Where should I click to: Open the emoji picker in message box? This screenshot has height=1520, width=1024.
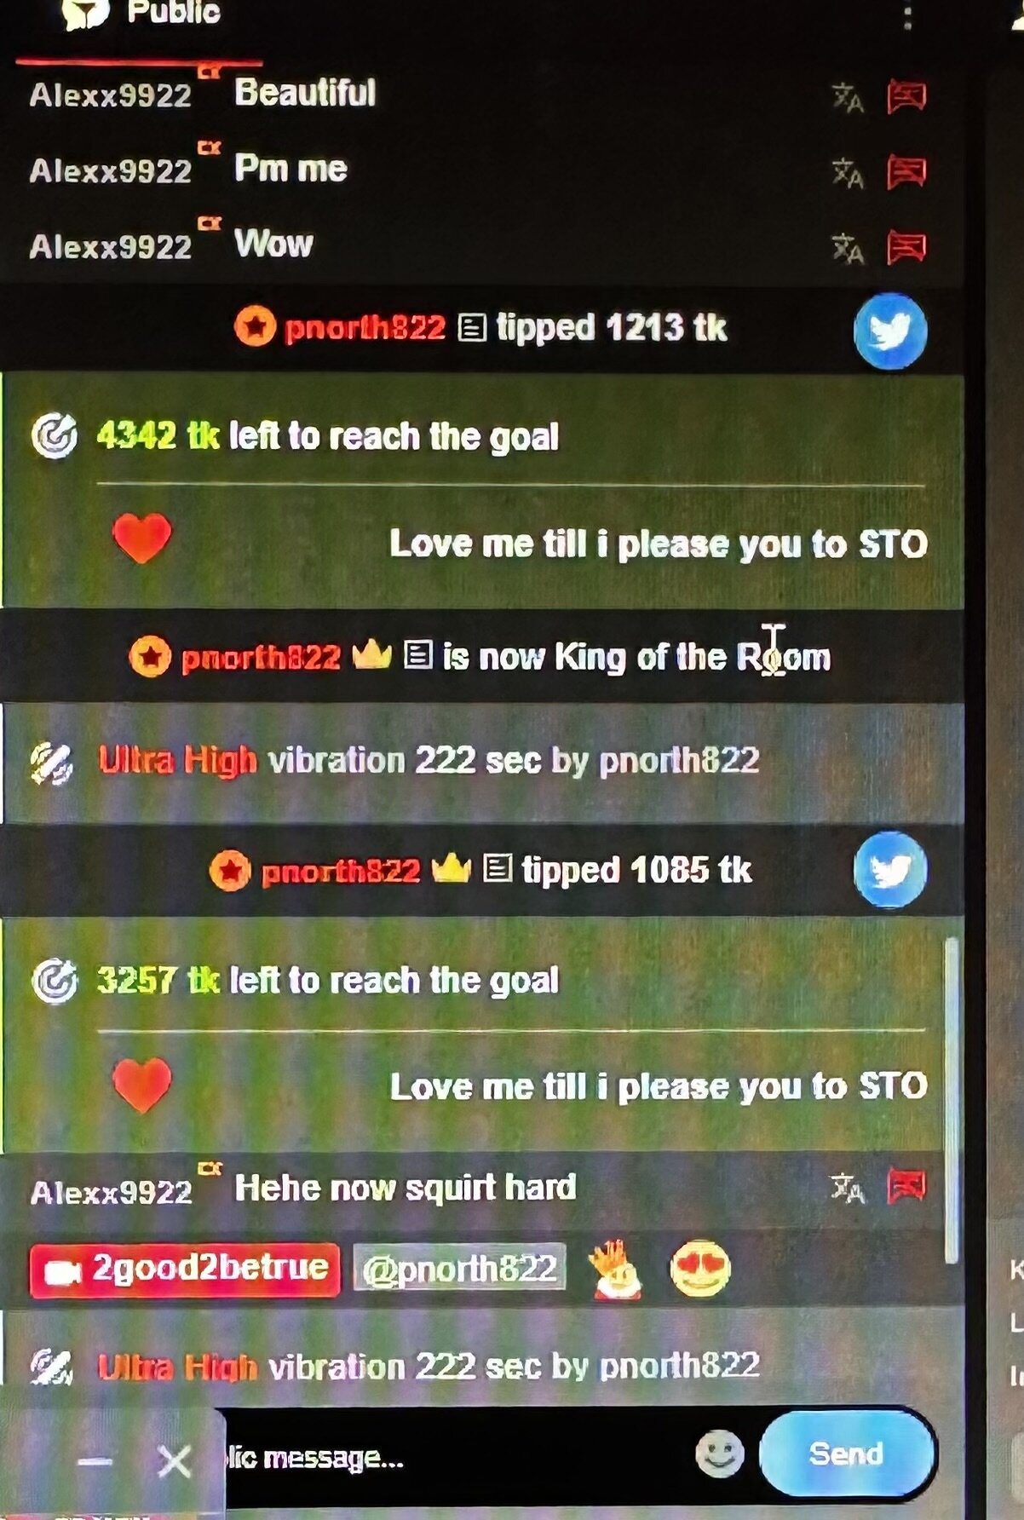click(719, 1454)
